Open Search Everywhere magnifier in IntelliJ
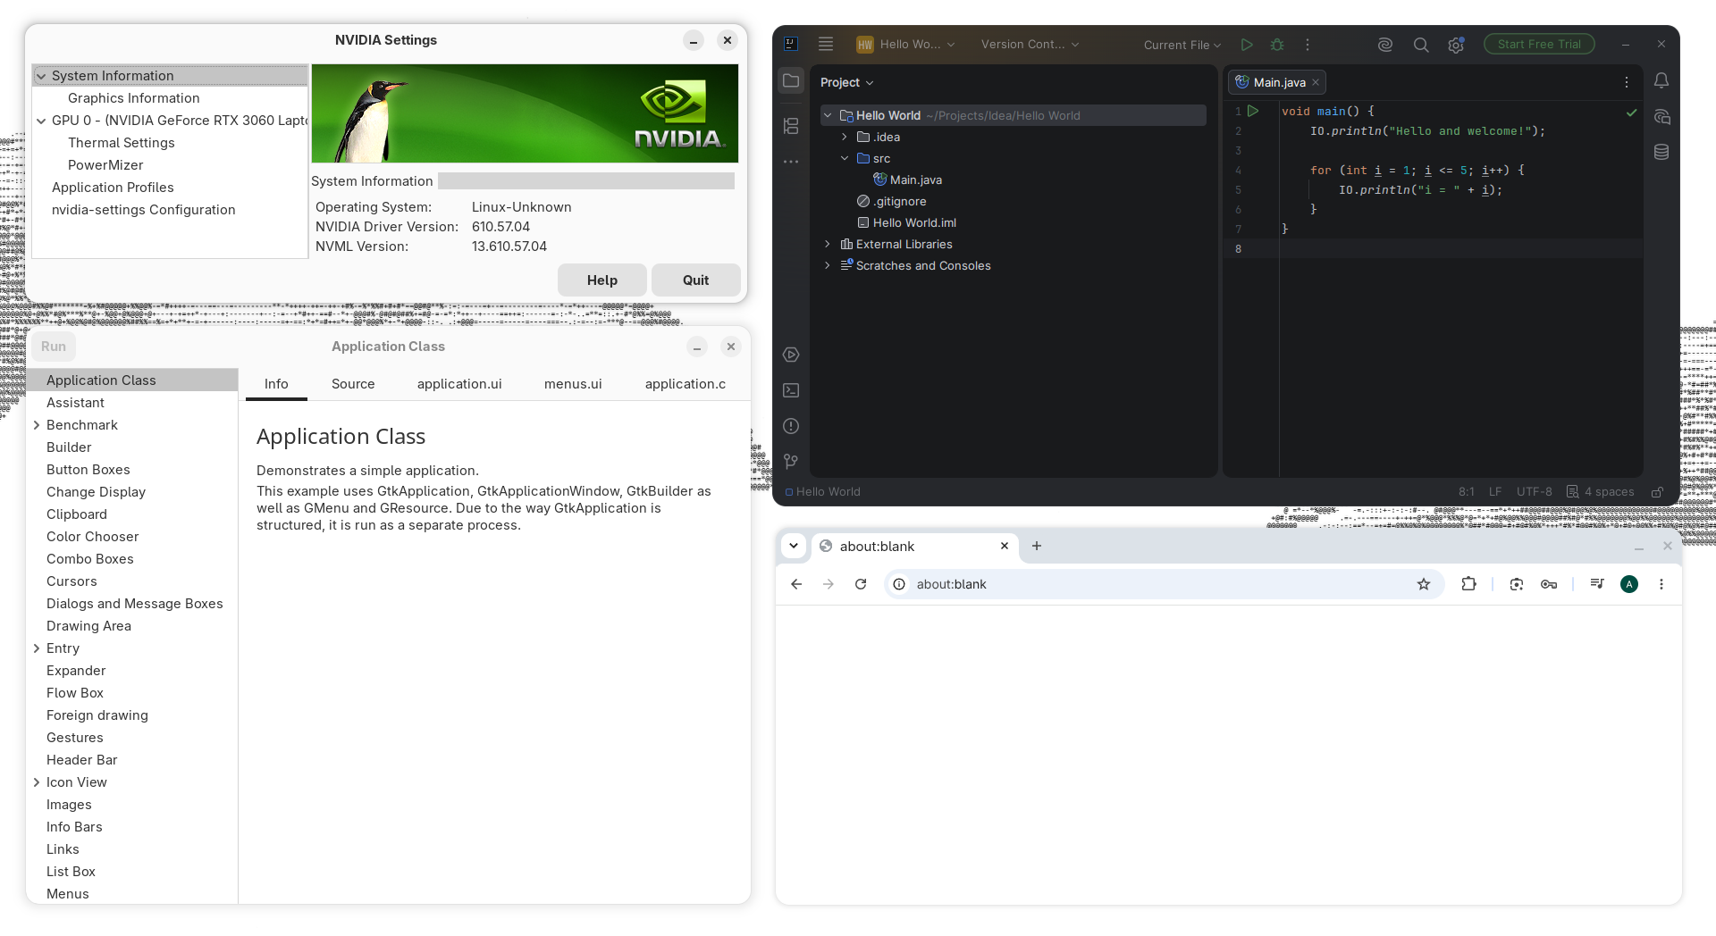Image resolution: width=1716 pixels, height=936 pixels. [1420, 45]
